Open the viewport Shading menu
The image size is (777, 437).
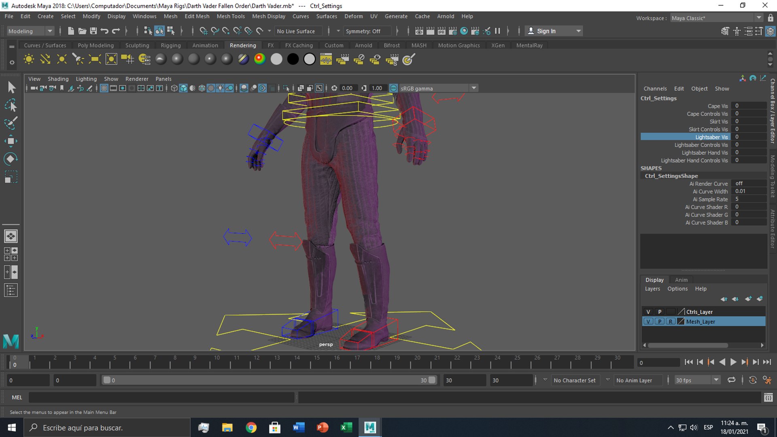click(x=58, y=79)
